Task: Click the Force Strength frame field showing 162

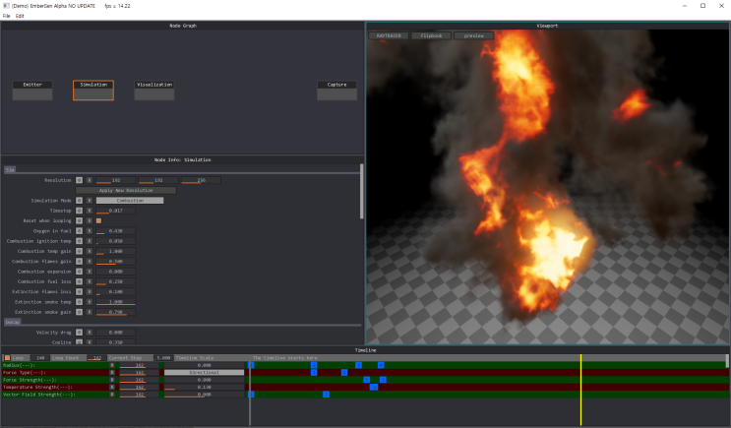Action: point(139,380)
